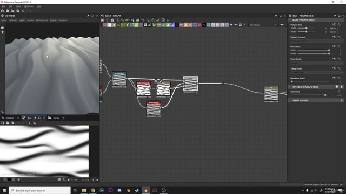The width and height of the screenshot is (346, 194).
Task: Click the magnifier search icon in the graph toolbar
Action: (122, 20)
